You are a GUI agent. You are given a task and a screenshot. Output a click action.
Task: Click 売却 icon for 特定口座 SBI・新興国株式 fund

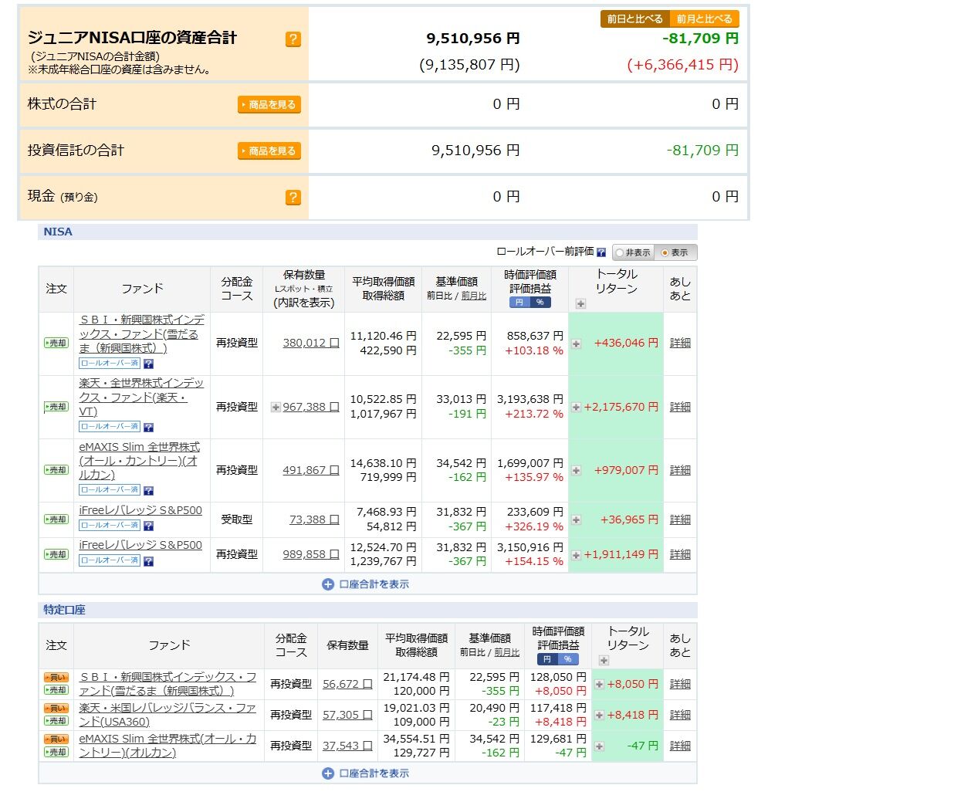click(x=56, y=690)
